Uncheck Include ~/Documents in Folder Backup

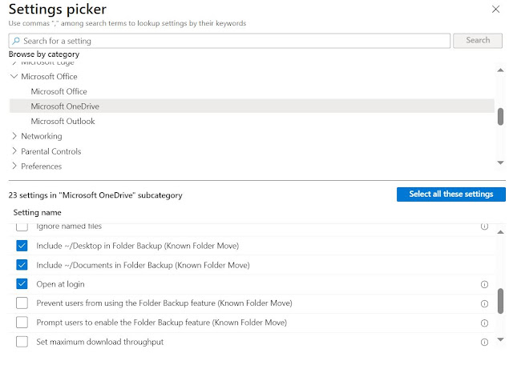pyautogui.click(x=22, y=265)
